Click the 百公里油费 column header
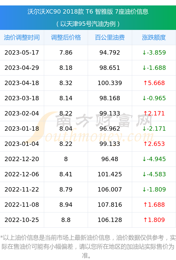Screen dimensions: 176x260 click(110, 37)
